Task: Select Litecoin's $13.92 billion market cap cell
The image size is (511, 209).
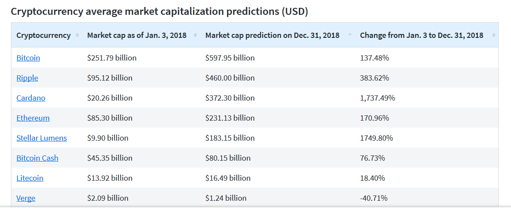Action: [x=110, y=178]
